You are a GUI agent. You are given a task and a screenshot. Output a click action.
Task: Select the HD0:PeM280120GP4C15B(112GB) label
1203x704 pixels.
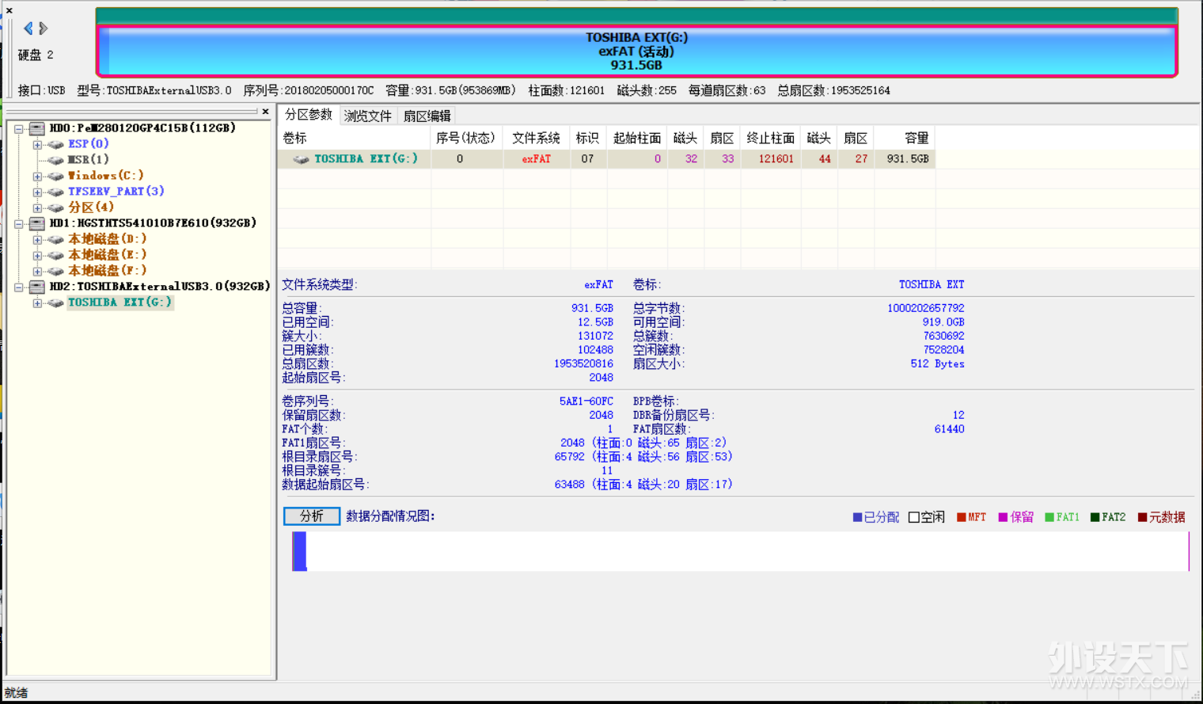tap(142, 128)
